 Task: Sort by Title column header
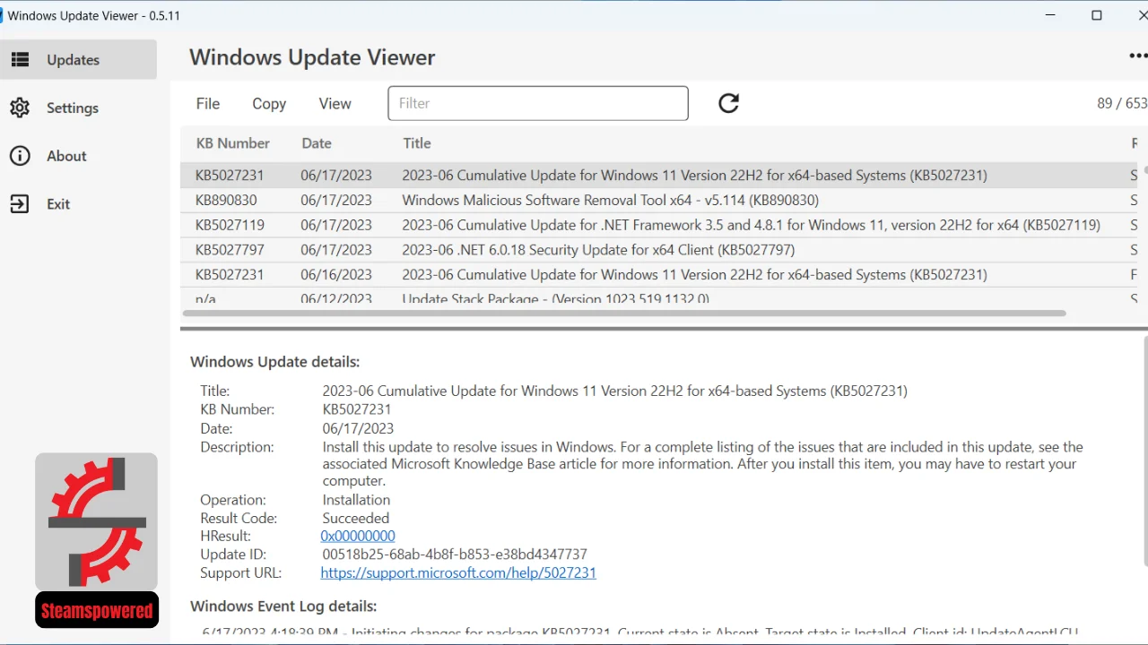pyautogui.click(x=417, y=143)
